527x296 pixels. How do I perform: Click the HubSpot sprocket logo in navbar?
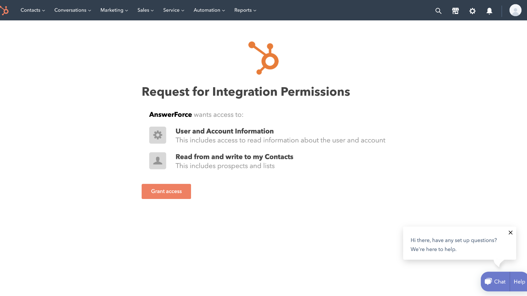click(x=5, y=10)
